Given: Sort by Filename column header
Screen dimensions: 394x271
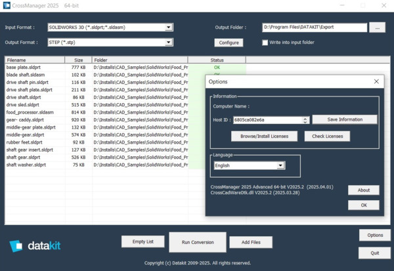Looking at the screenshot, I should (x=33, y=60).
